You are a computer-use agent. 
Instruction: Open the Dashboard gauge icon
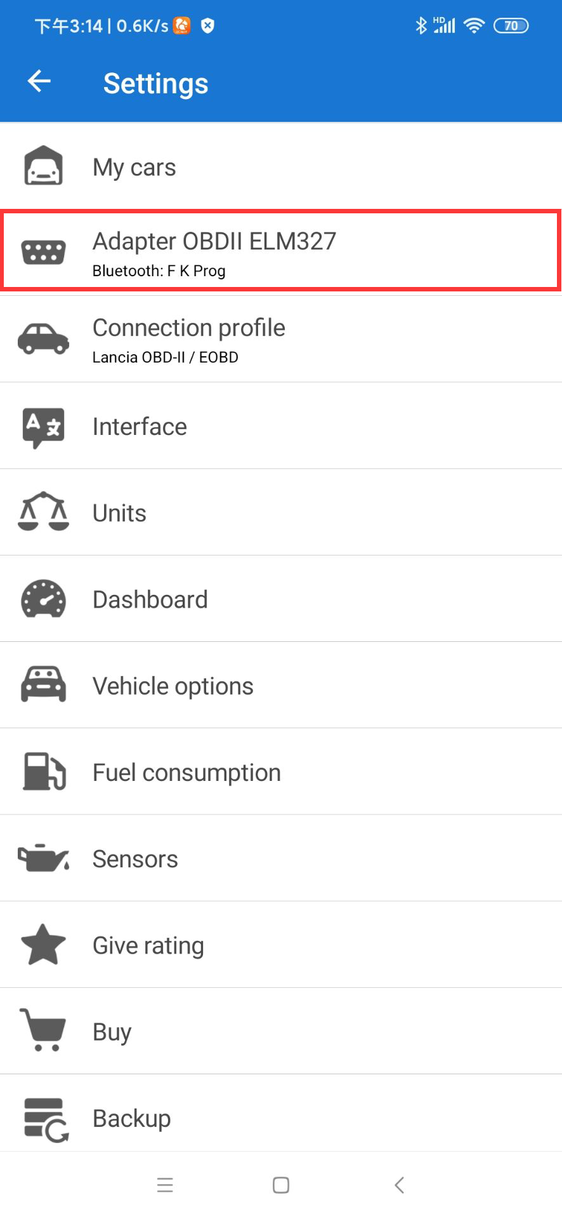tap(43, 599)
